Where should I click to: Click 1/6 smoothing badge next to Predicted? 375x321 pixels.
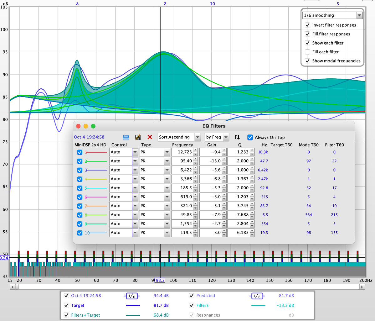pos(257,296)
